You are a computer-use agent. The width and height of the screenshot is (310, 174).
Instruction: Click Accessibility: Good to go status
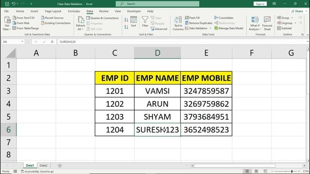[x=37, y=172]
